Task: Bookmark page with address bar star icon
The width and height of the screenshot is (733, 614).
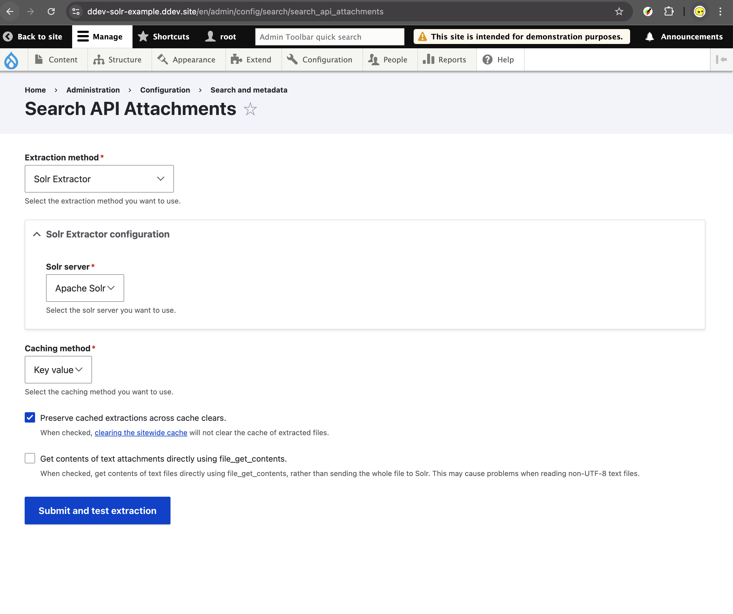Action: 619,11
